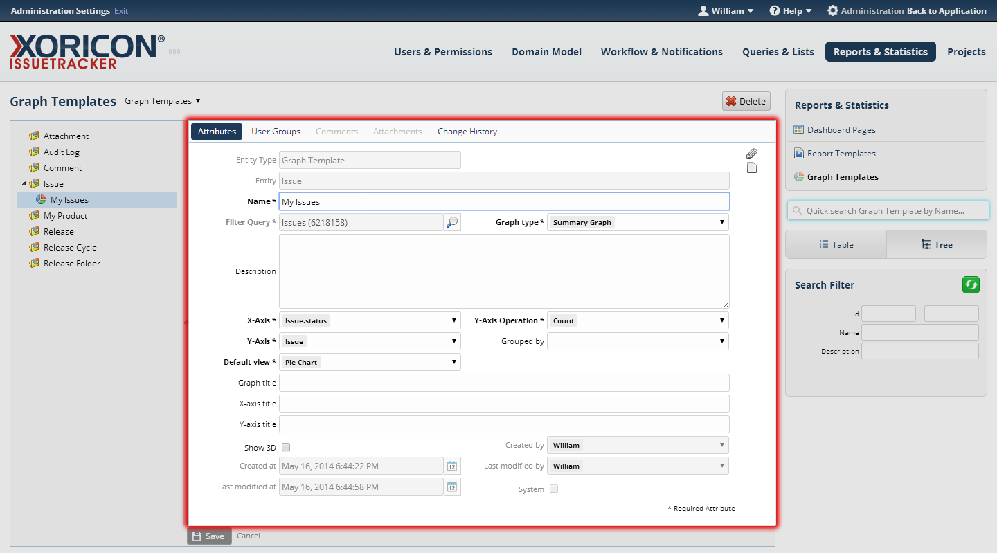Open the Grouped by dropdown
This screenshot has width=997, height=553.
(638, 341)
